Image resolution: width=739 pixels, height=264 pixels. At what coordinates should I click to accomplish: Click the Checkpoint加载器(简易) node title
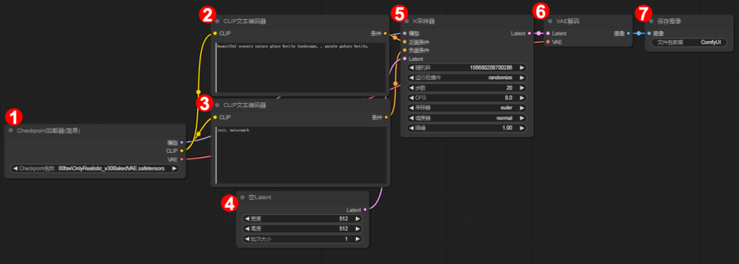pyautogui.click(x=49, y=130)
